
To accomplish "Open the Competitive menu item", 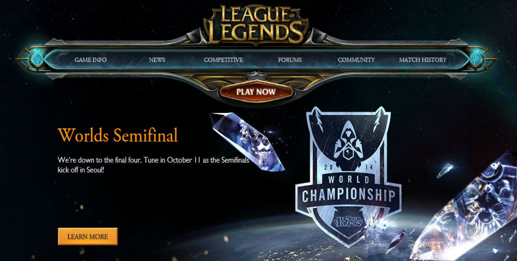I will click(223, 59).
